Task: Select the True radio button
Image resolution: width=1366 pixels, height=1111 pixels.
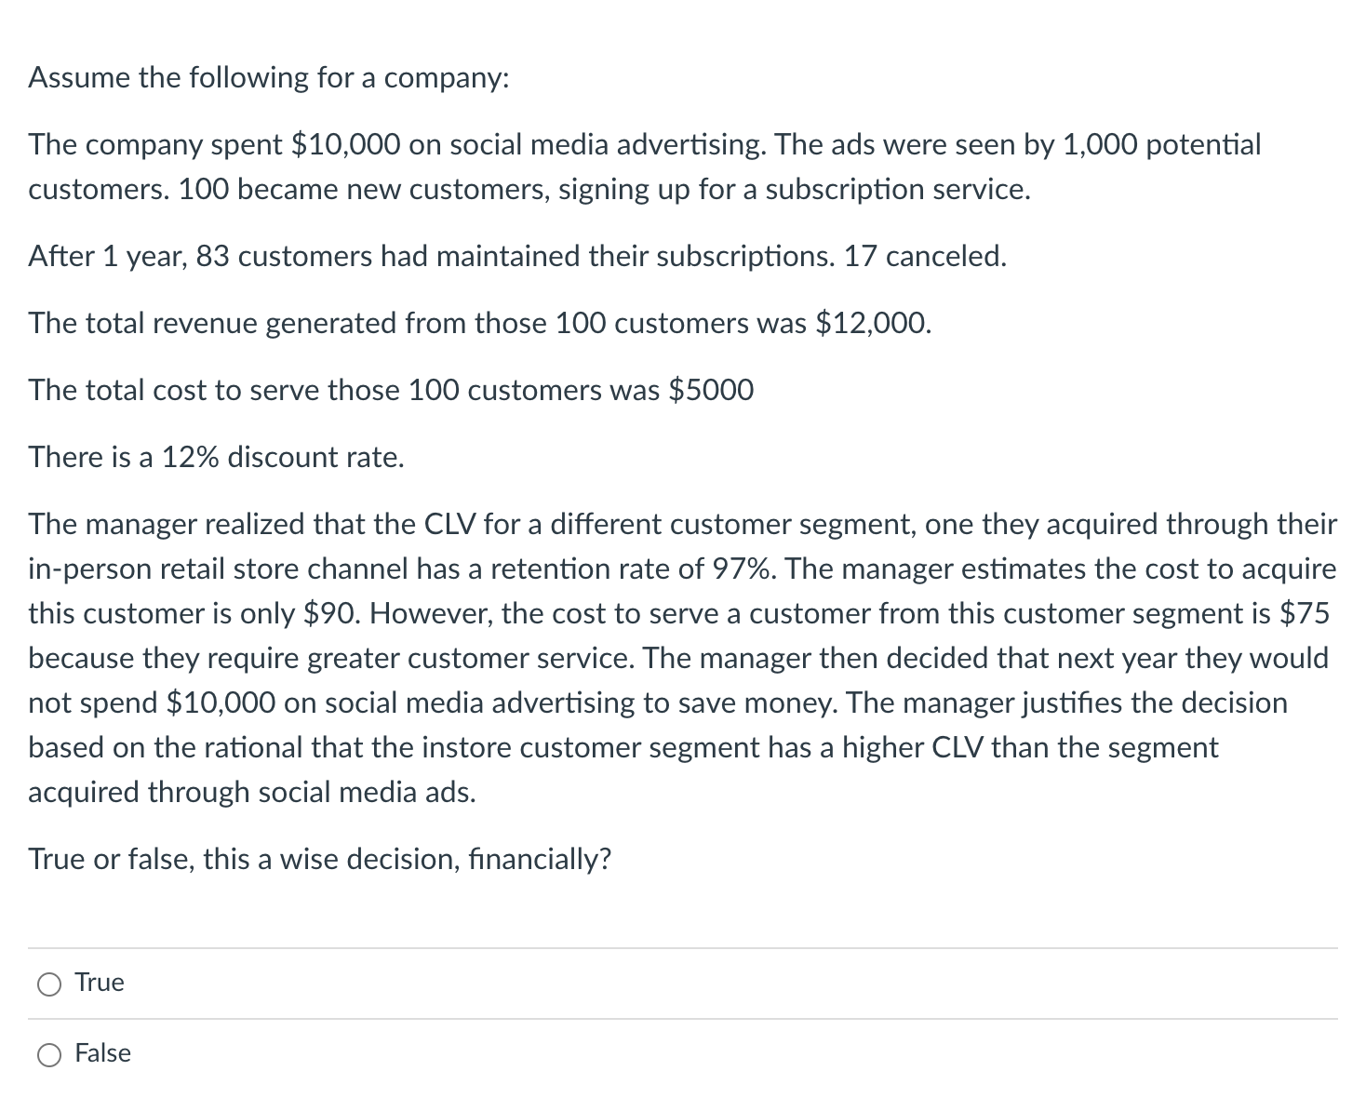Action: pyautogui.click(x=49, y=984)
